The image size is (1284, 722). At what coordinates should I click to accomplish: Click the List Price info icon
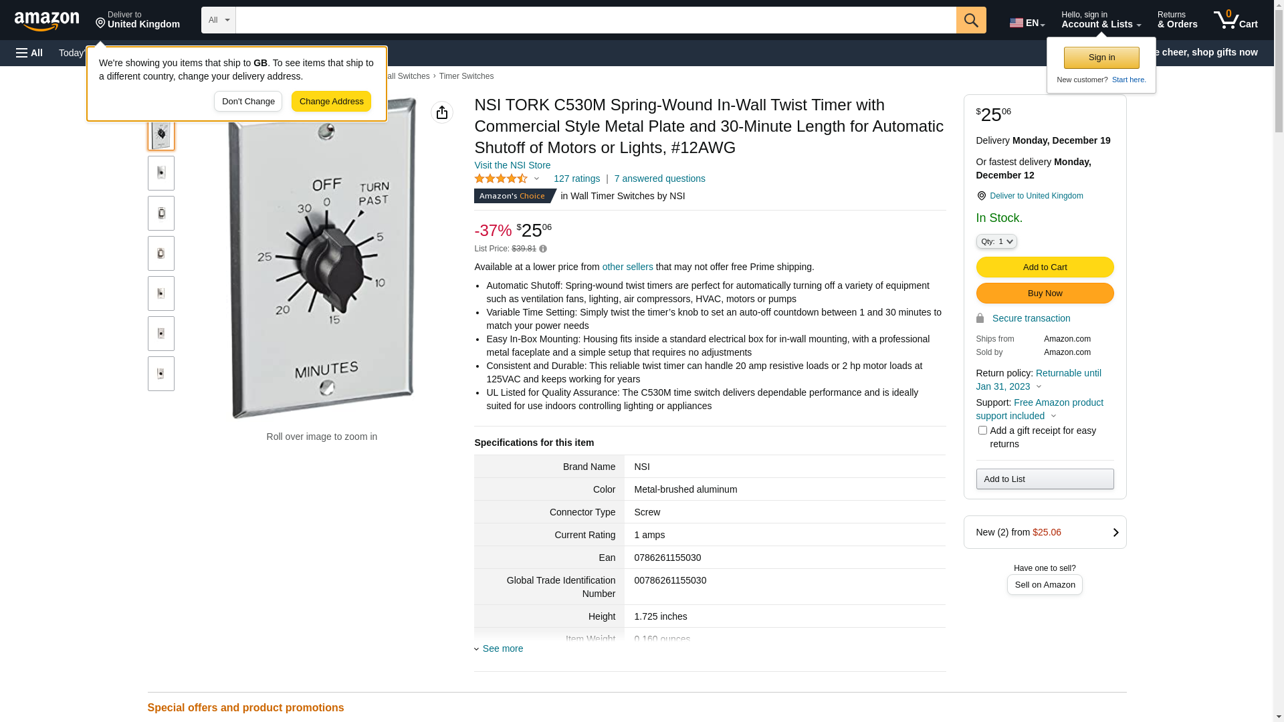[543, 249]
